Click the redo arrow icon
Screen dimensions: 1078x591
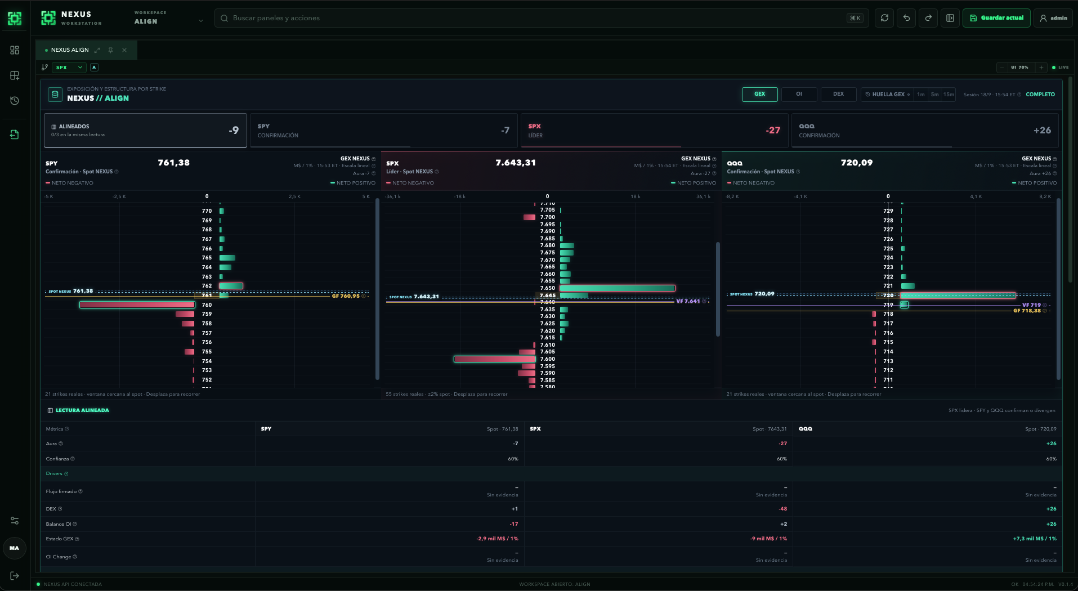tap(928, 18)
